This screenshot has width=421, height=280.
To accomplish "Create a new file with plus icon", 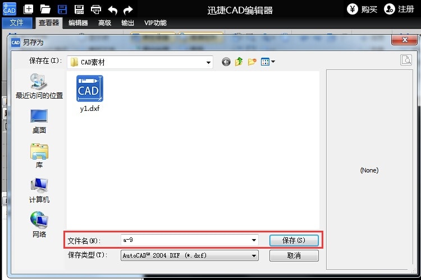I will 29,10.
